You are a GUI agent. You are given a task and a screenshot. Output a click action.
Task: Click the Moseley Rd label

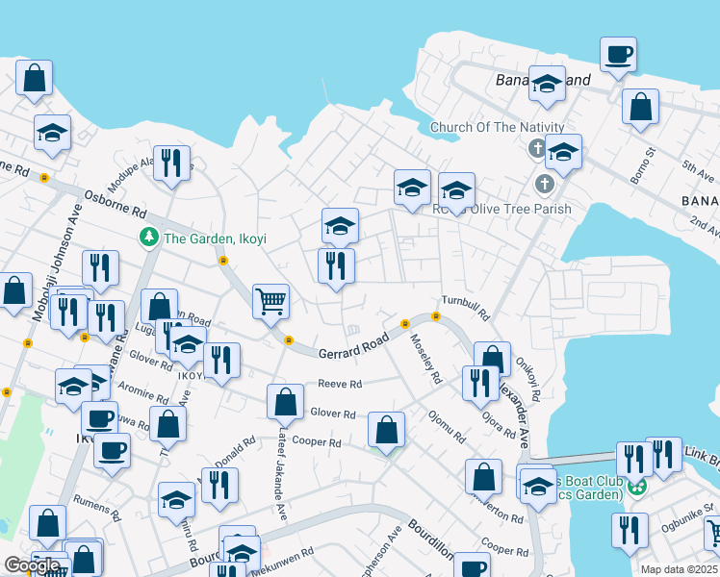pyautogui.click(x=425, y=359)
